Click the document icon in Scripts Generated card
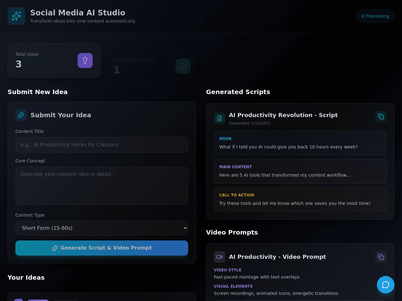The image size is (402, 301). tap(183, 66)
